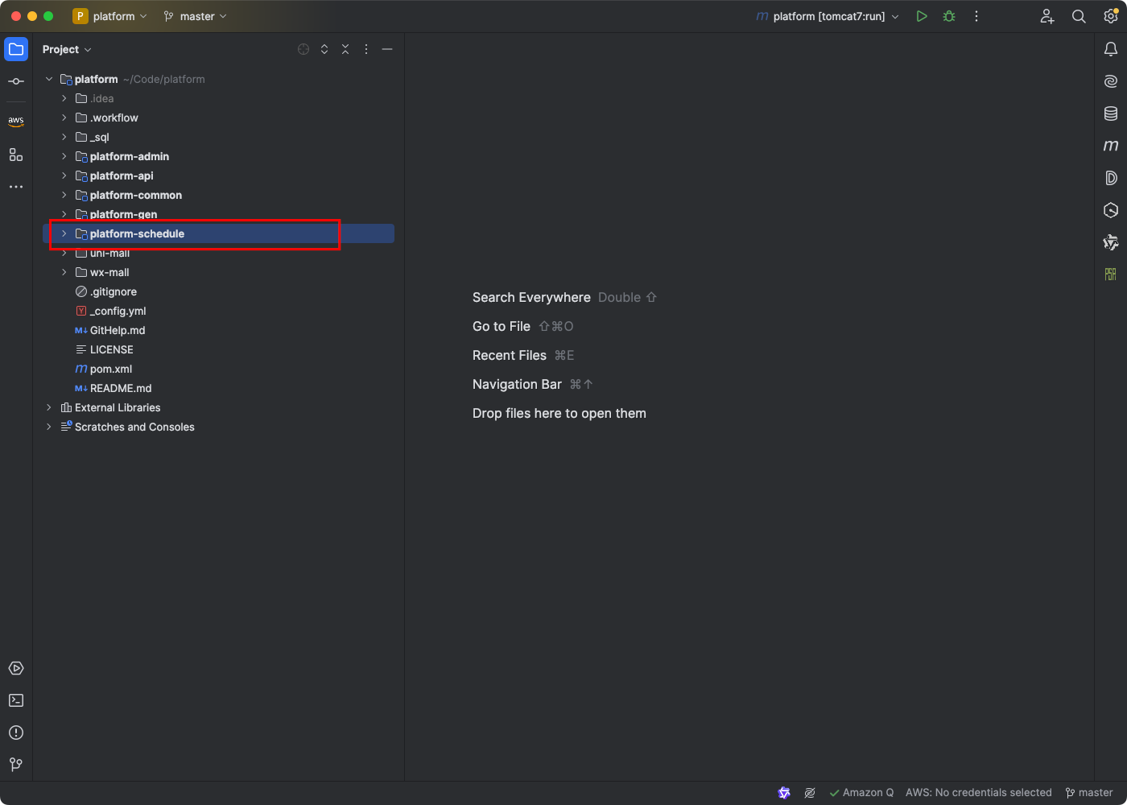
Task: Expand External Libraries node
Action: click(49, 407)
